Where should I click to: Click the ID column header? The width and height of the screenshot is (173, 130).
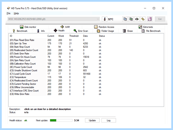(x=11, y=36)
